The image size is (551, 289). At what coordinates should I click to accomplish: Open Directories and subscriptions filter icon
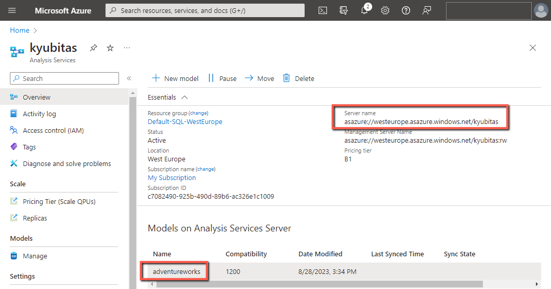click(343, 10)
